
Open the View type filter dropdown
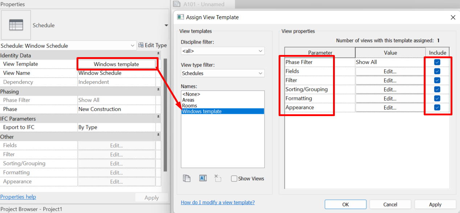[x=223, y=73]
